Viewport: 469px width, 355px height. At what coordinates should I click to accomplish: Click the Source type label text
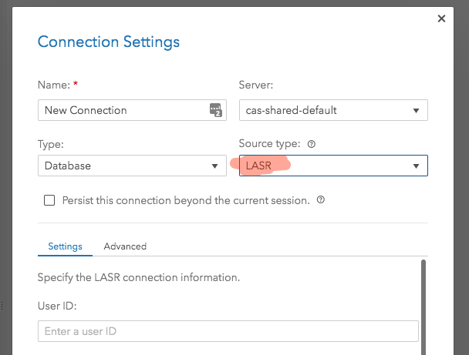pyautogui.click(x=270, y=144)
